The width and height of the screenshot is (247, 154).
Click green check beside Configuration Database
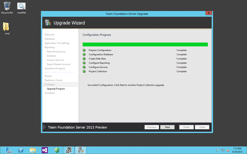click(84, 55)
